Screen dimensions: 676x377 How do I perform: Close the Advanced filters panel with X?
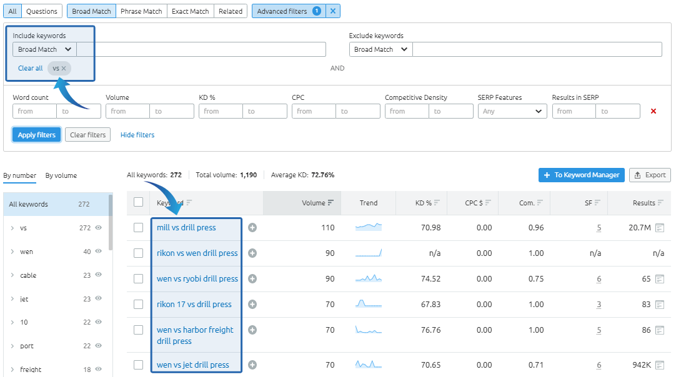tap(333, 11)
